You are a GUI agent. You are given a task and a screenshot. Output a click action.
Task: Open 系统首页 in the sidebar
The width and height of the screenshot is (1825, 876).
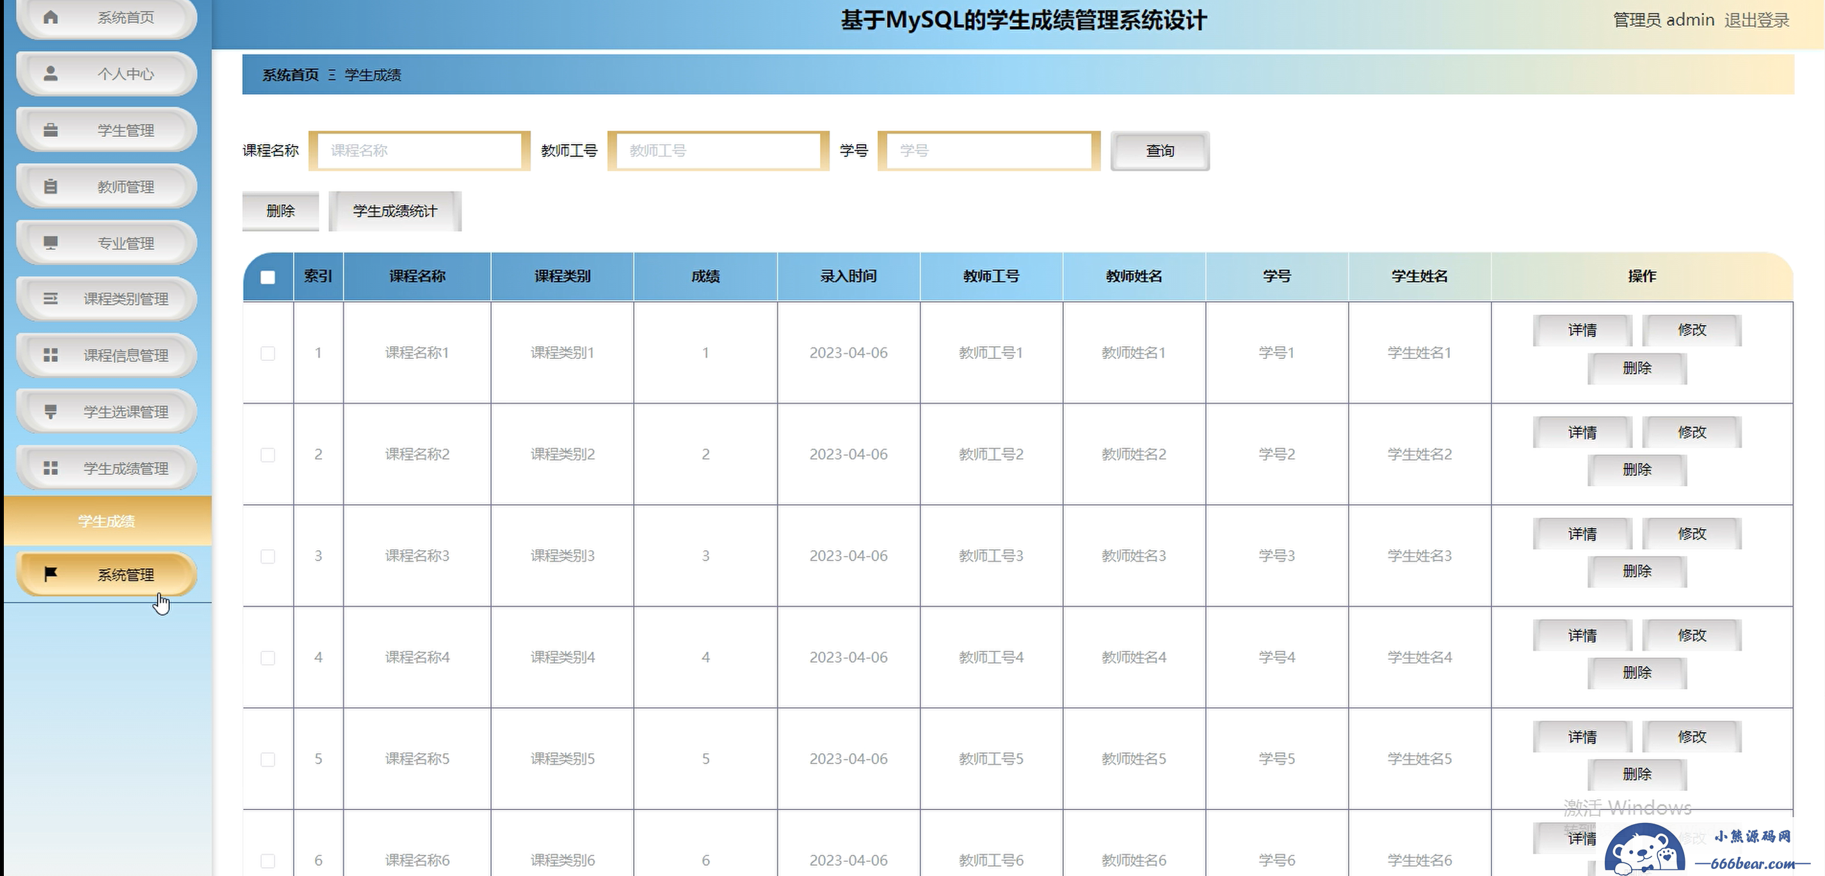tap(106, 18)
